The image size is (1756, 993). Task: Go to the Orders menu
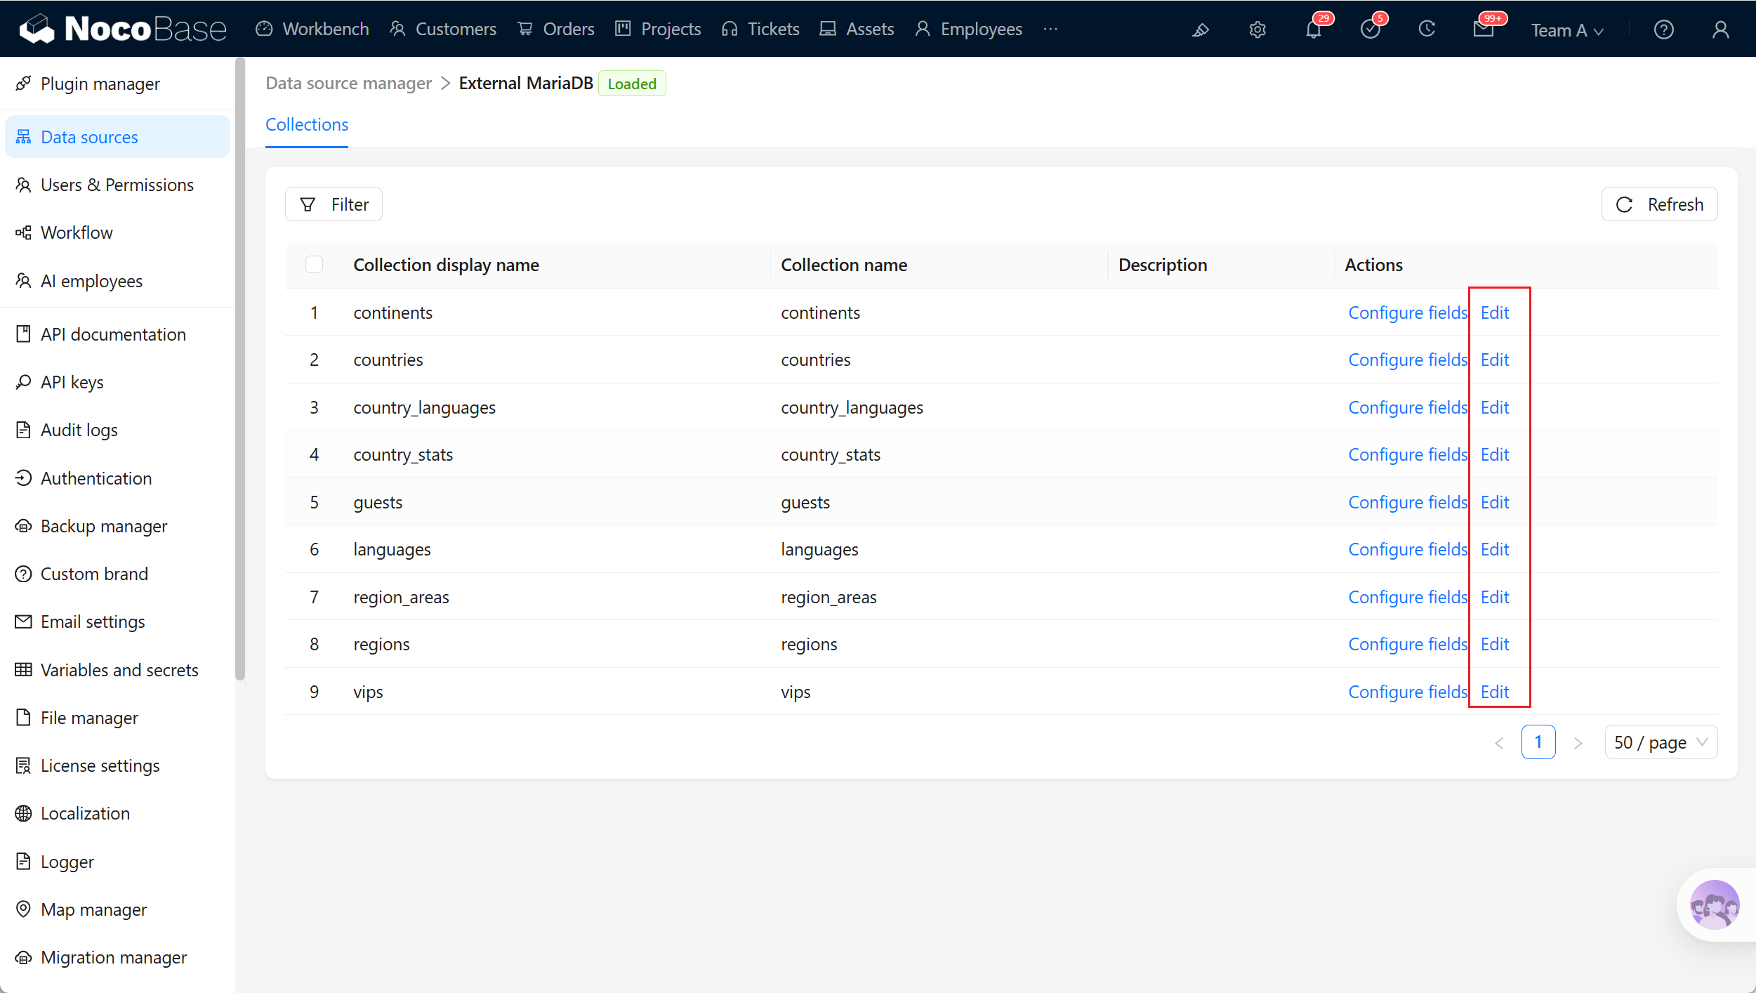pyautogui.click(x=556, y=29)
